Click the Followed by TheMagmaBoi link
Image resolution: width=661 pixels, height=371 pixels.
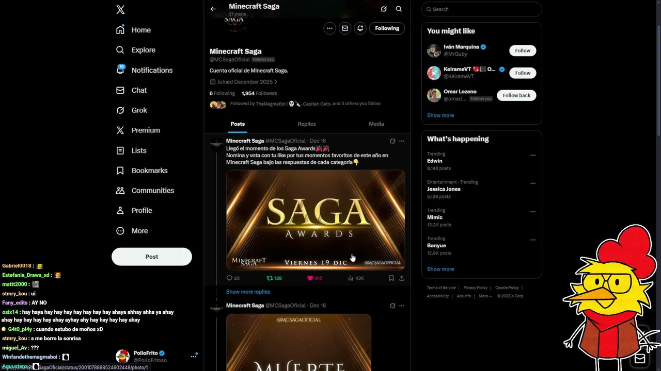pyautogui.click(x=305, y=104)
